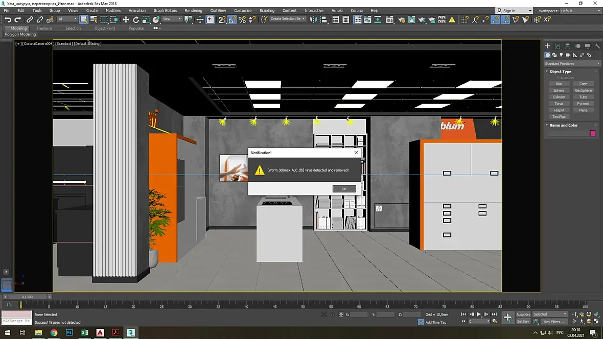The width and height of the screenshot is (603, 339).
Task: Click the pink object color swatch
Action: [x=593, y=133]
